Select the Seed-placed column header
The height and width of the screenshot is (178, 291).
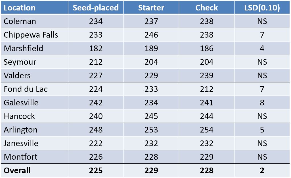tap(96, 8)
